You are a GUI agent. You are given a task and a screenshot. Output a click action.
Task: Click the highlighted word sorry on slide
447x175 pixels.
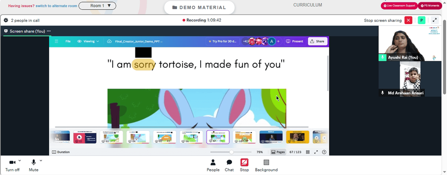[144, 65]
